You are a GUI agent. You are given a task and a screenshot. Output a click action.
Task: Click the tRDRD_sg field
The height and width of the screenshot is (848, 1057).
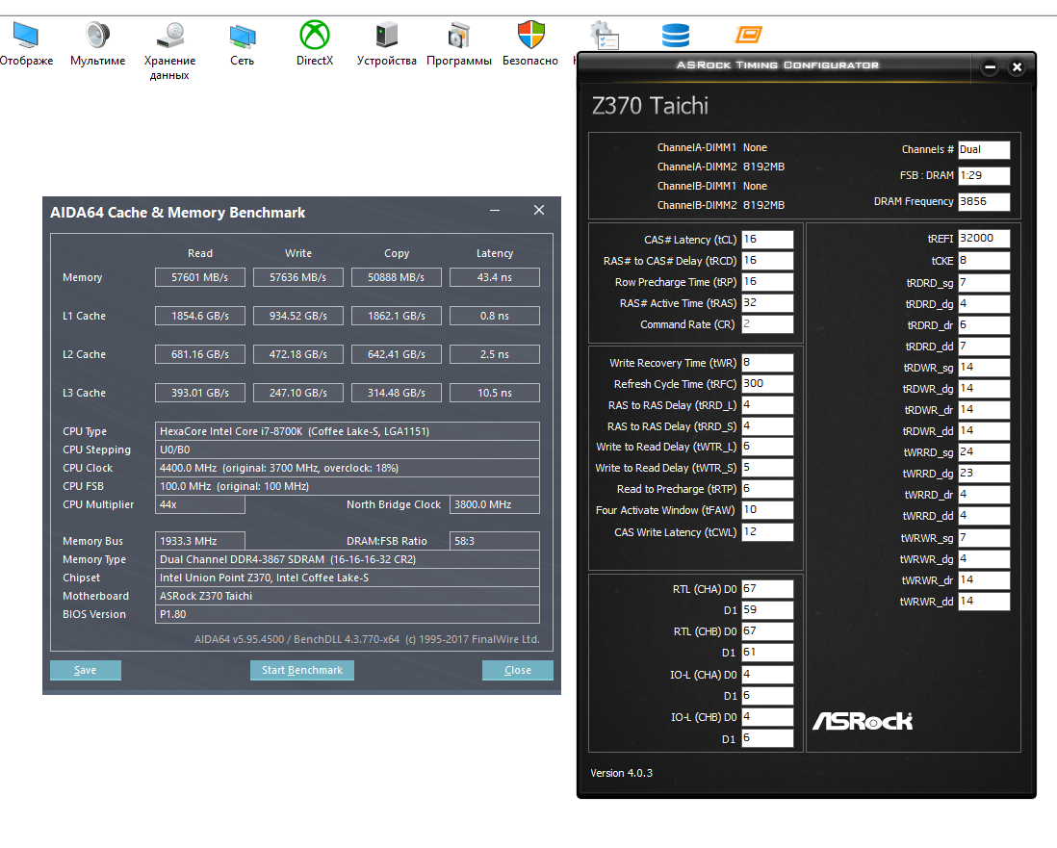pos(984,282)
